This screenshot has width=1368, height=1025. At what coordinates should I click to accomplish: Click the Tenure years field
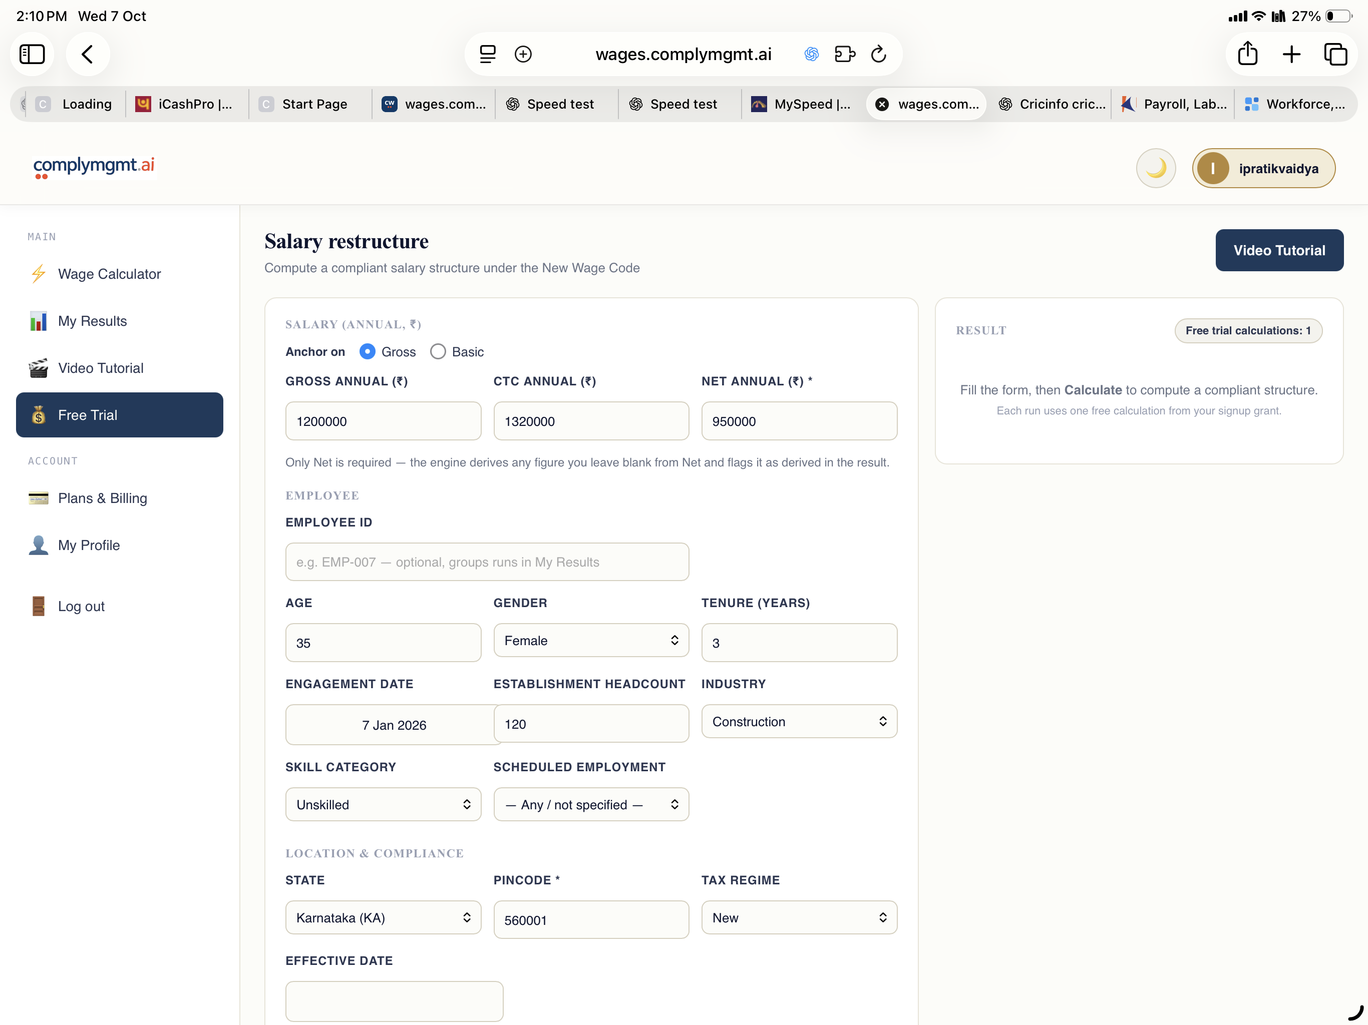pos(799,642)
